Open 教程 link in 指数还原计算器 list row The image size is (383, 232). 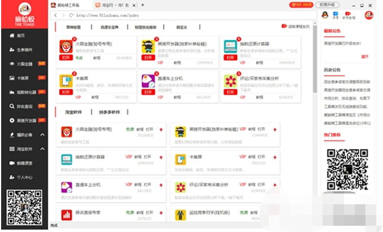coord(138,157)
